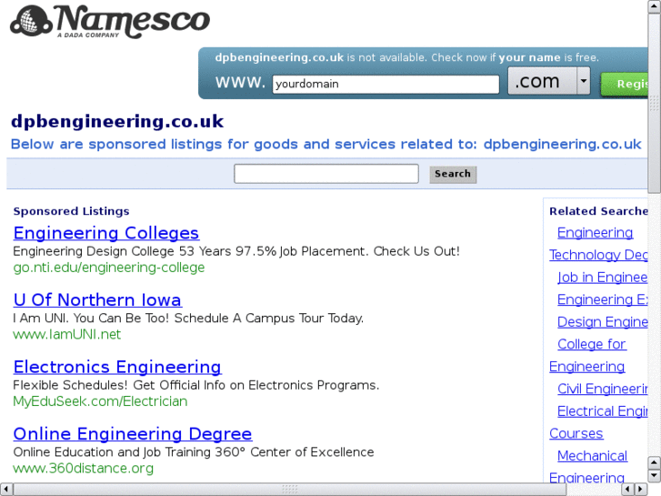Open www.IamUNI.net URL link

pos(66,334)
